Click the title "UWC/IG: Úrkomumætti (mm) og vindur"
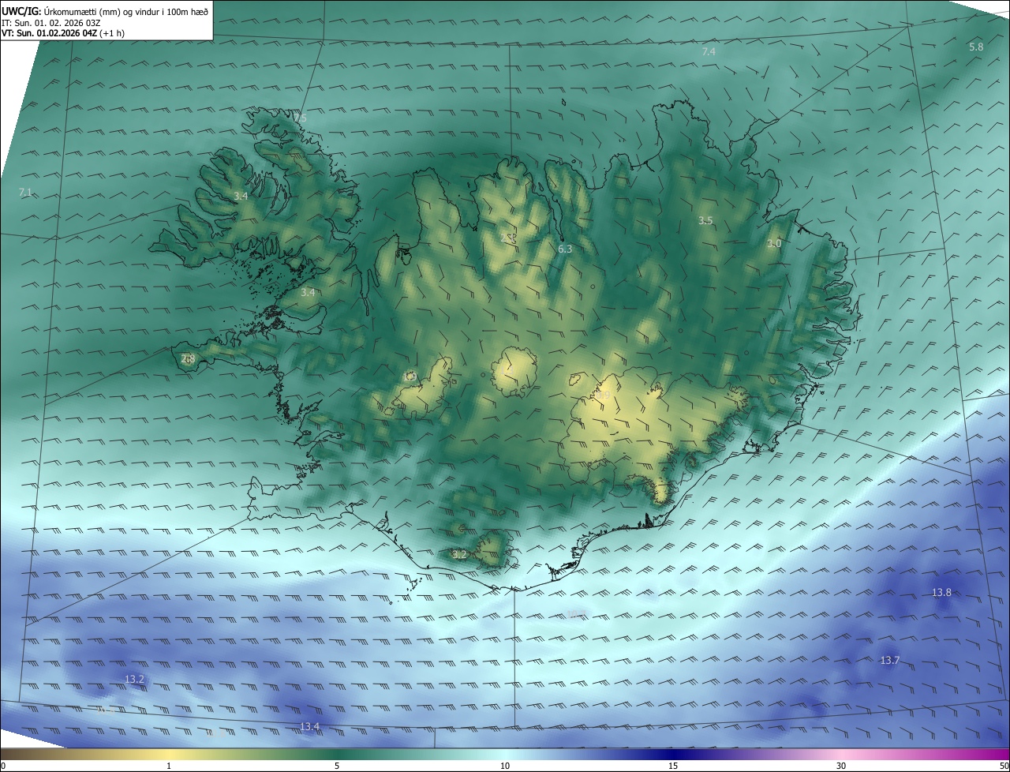This screenshot has height=772, width=1010. (105, 10)
